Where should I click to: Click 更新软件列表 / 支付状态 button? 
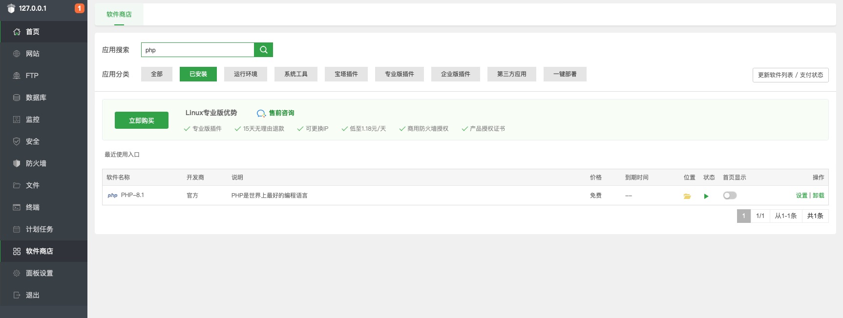(x=791, y=75)
